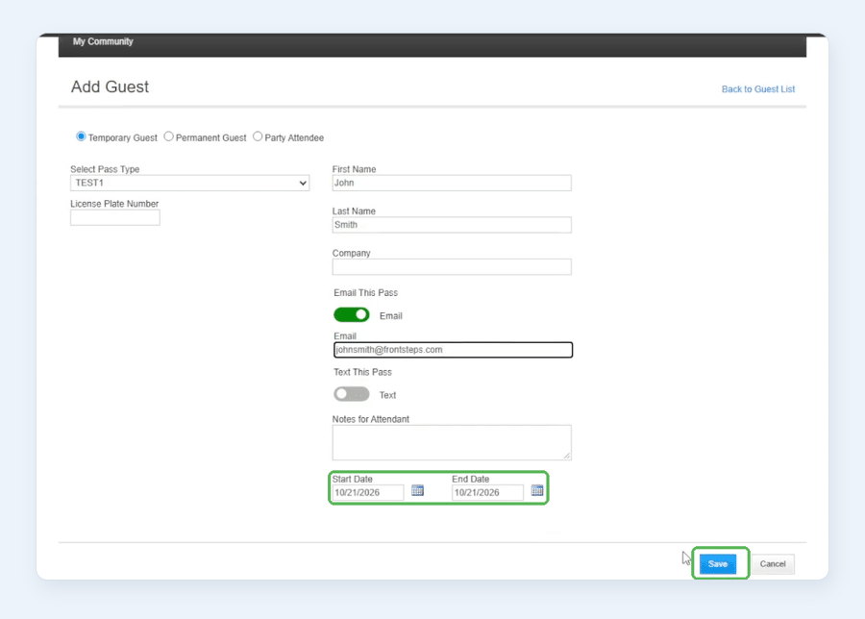Click the Add Guest page heading
865x619 pixels.
(110, 87)
